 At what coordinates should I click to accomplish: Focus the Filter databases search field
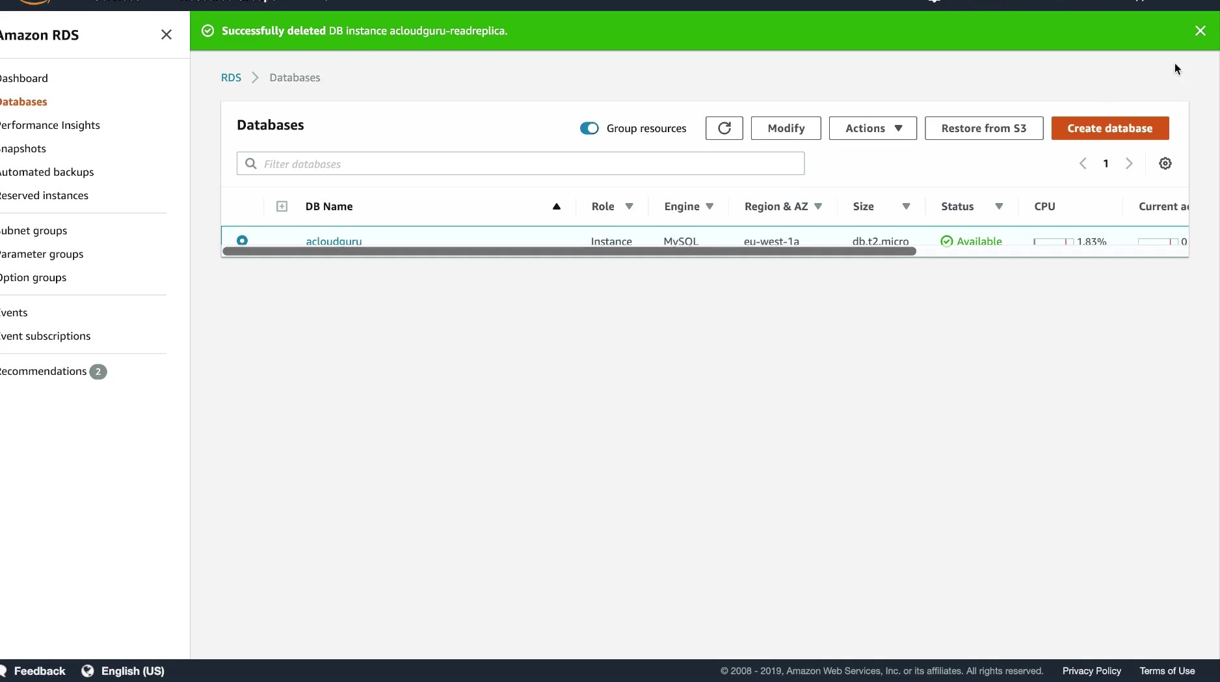520,163
